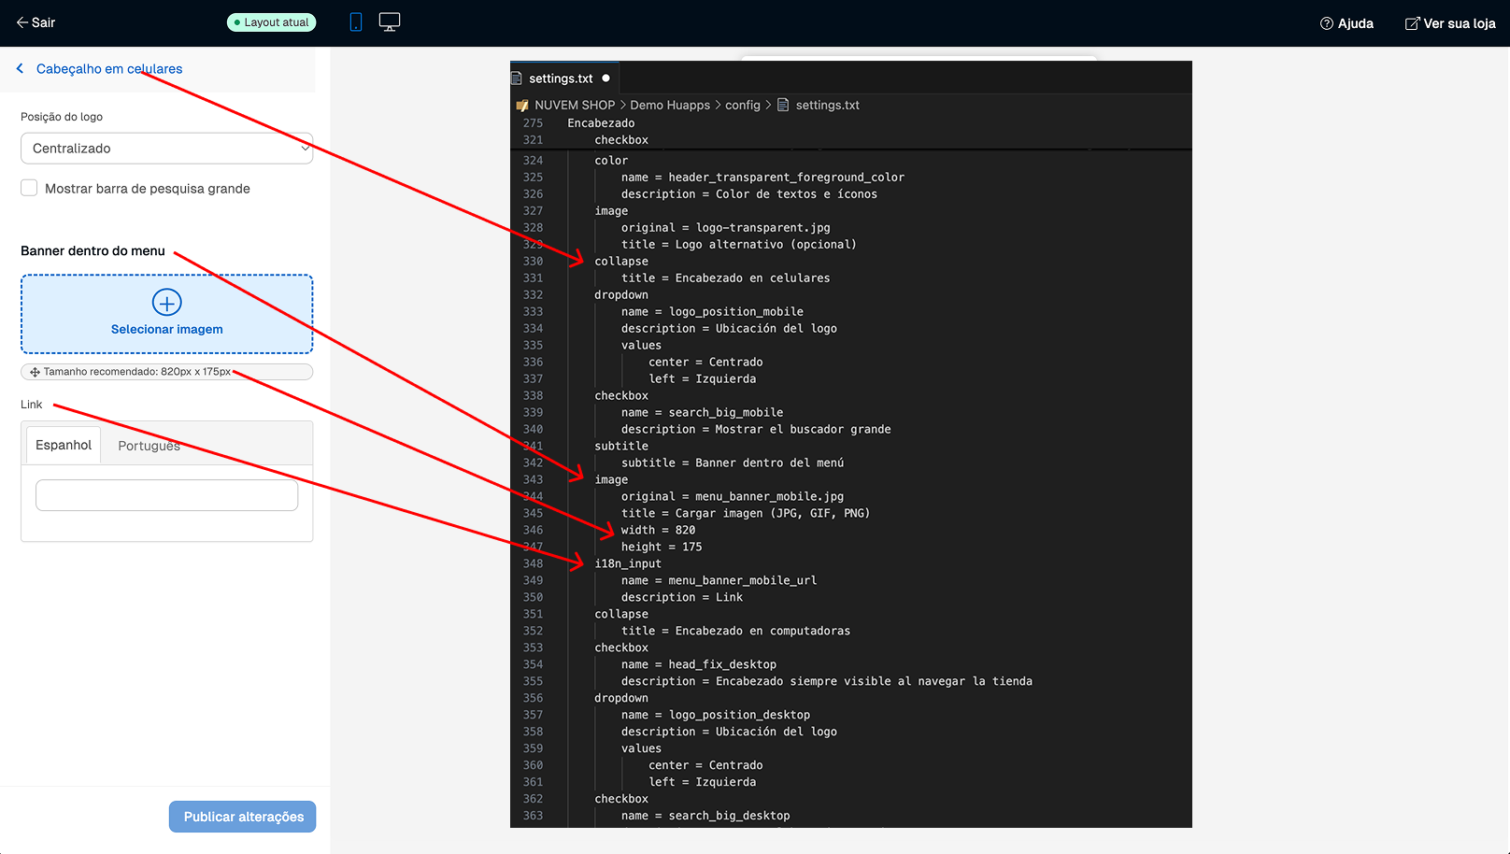This screenshot has height=854, width=1510.
Task: Click 'original = menu_banner_mobile.jpg' line
Action: point(733,496)
